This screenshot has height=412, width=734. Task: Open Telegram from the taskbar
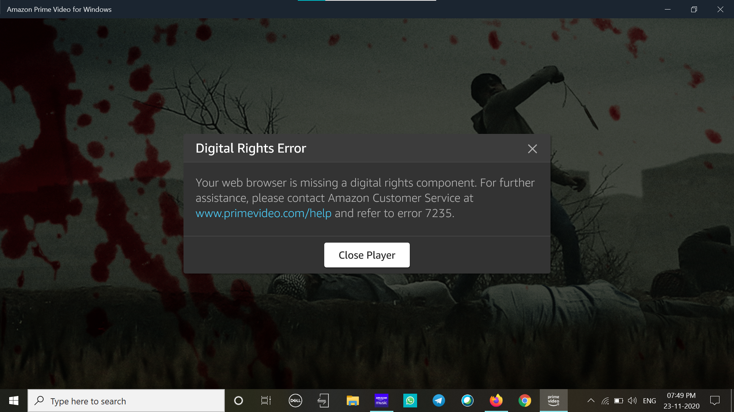[x=438, y=401]
